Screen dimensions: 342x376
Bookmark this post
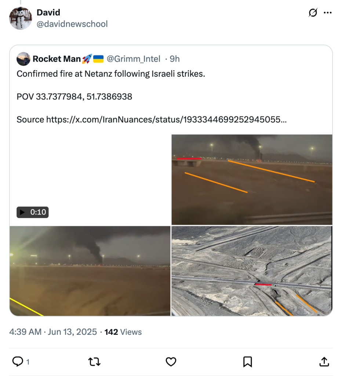[x=248, y=362]
